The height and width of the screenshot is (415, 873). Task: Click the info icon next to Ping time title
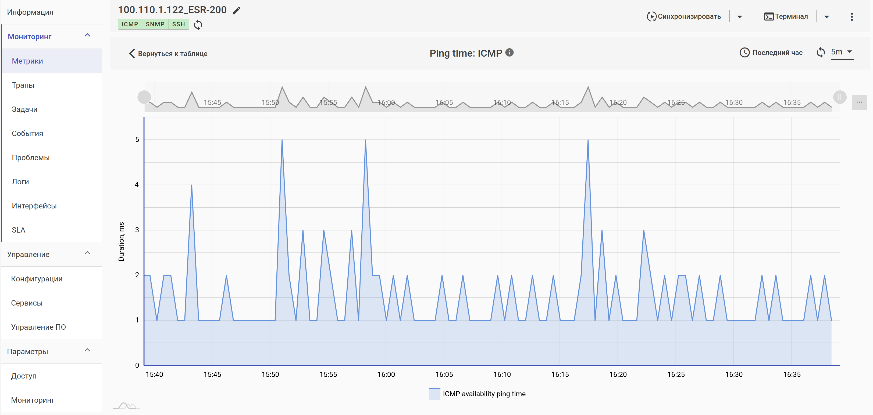[x=509, y=53]
